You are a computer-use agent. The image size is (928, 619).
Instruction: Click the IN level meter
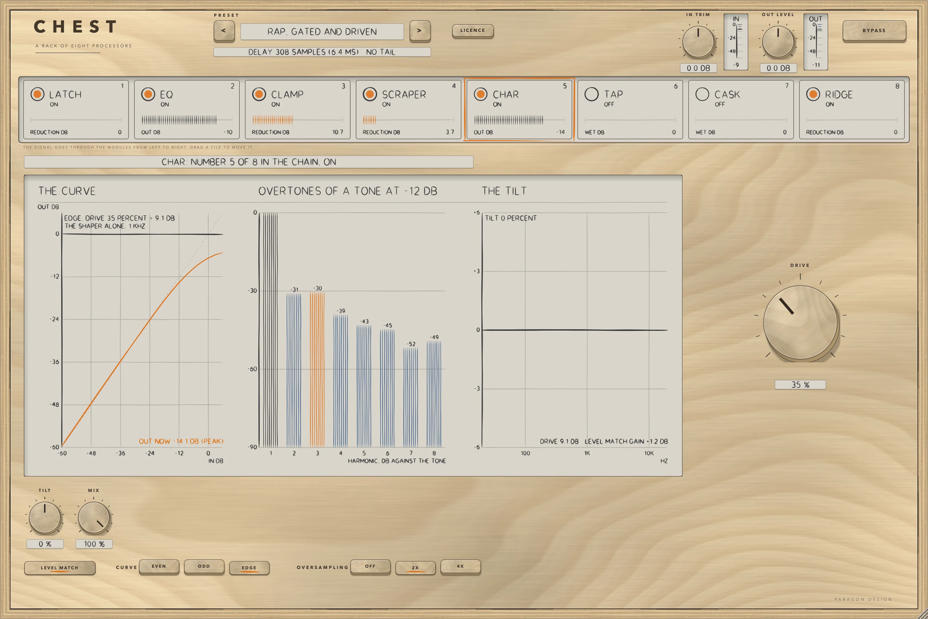pos(736,42)
